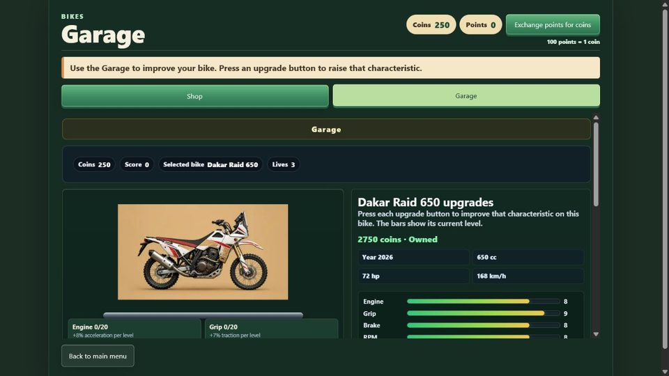Screen dimensions: 669x376
Task: Click the Garage section header bar
Action: click(x=326, y=130)
